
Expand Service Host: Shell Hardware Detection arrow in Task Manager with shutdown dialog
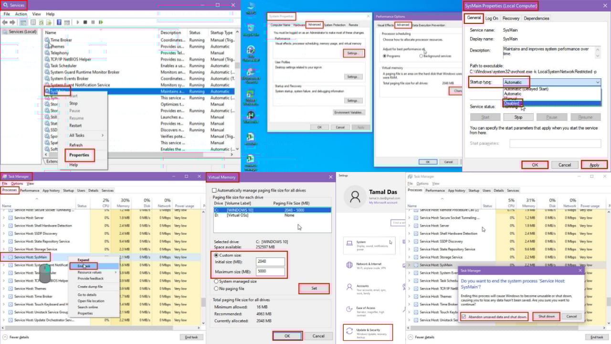click(x=409, y=234)
